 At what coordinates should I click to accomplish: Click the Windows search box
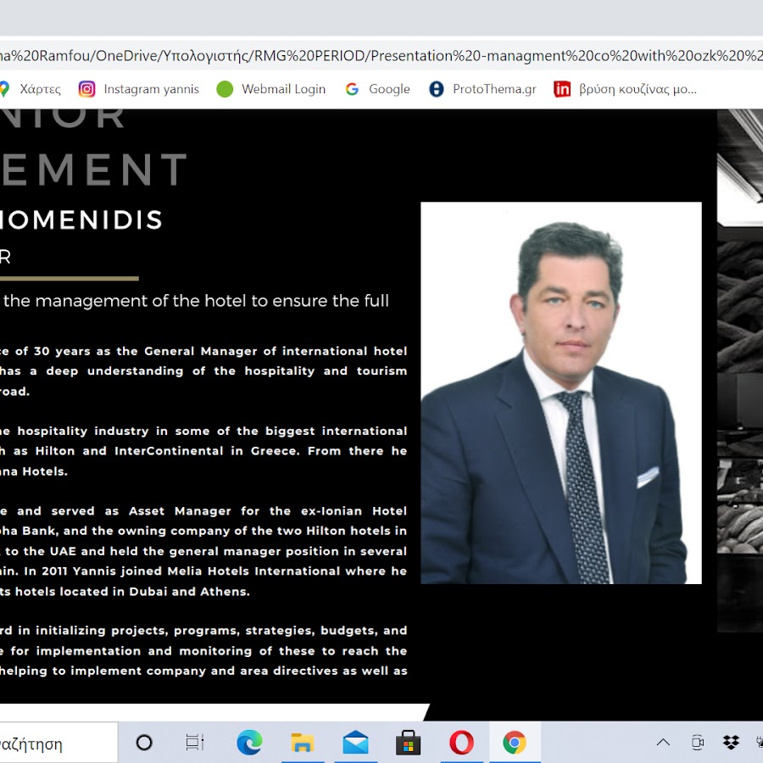coord(58,743)
